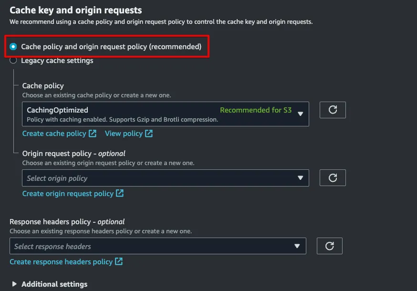
Task: Refresh the cache policy list
Action: pyautogui.click(x=333, y=110)
